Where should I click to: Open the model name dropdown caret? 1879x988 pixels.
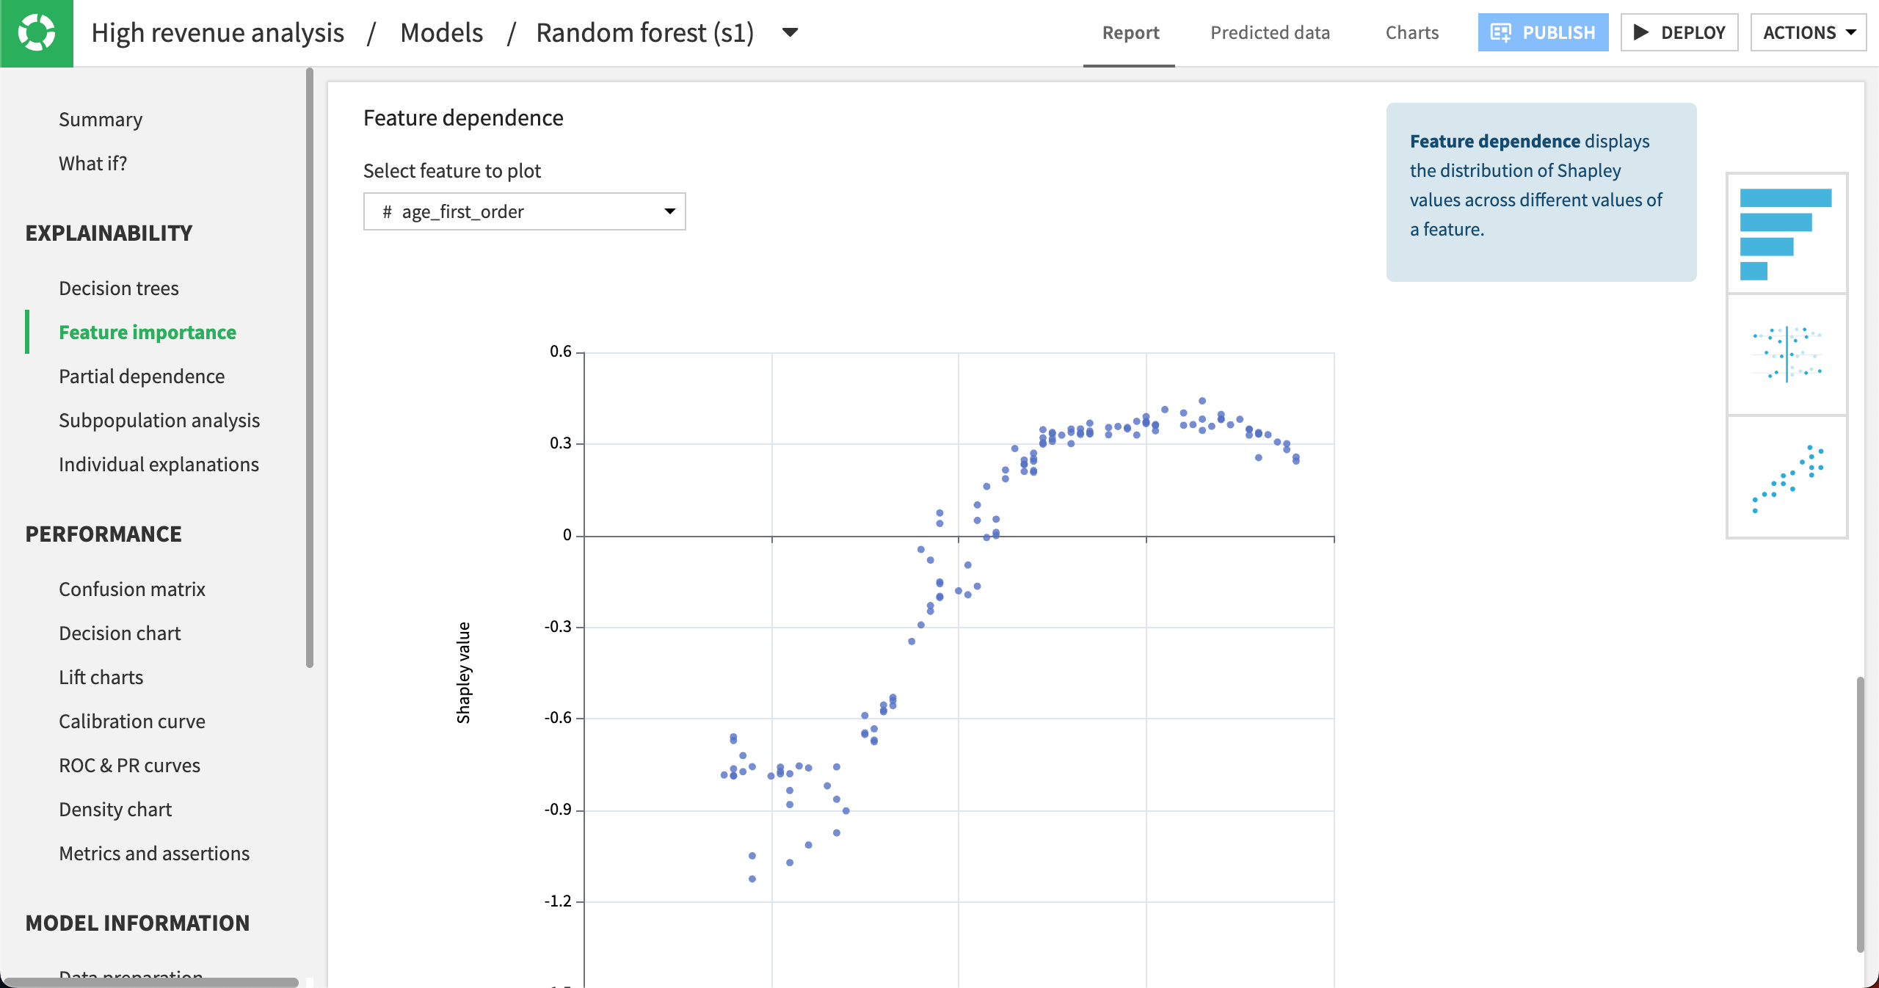[x=790, y=32]
